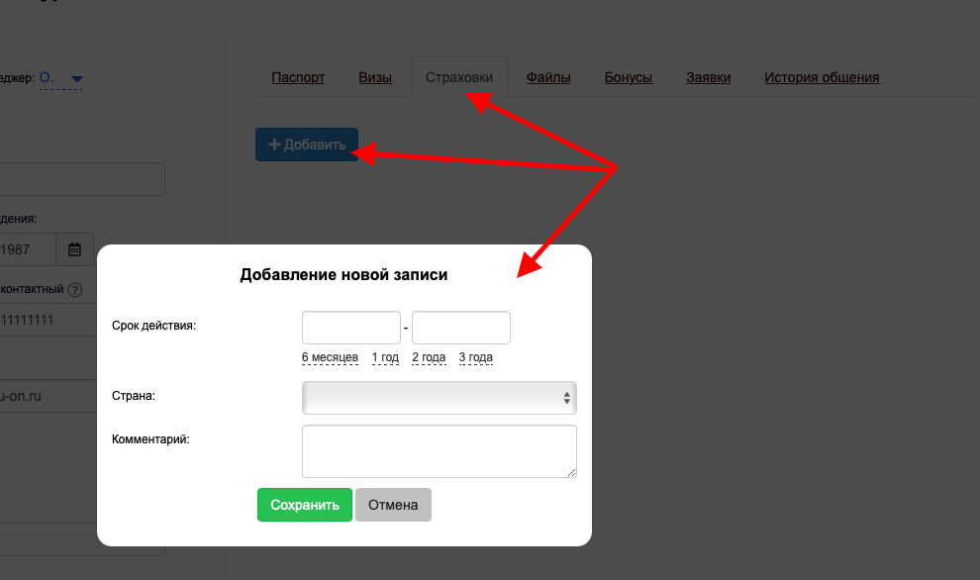Viewport: 980px width, 580px height.
Task: Click the manager name O. link
Action: click(x=47, y=77)
